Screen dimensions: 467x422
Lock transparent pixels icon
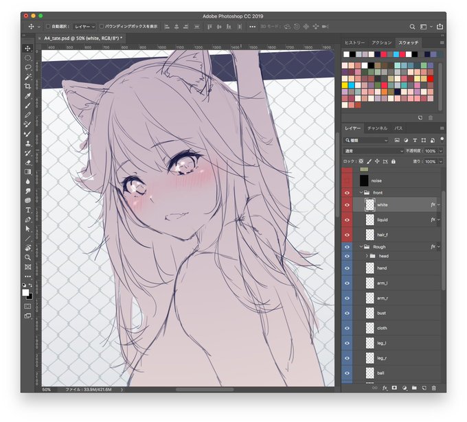(x=361, y=161)
